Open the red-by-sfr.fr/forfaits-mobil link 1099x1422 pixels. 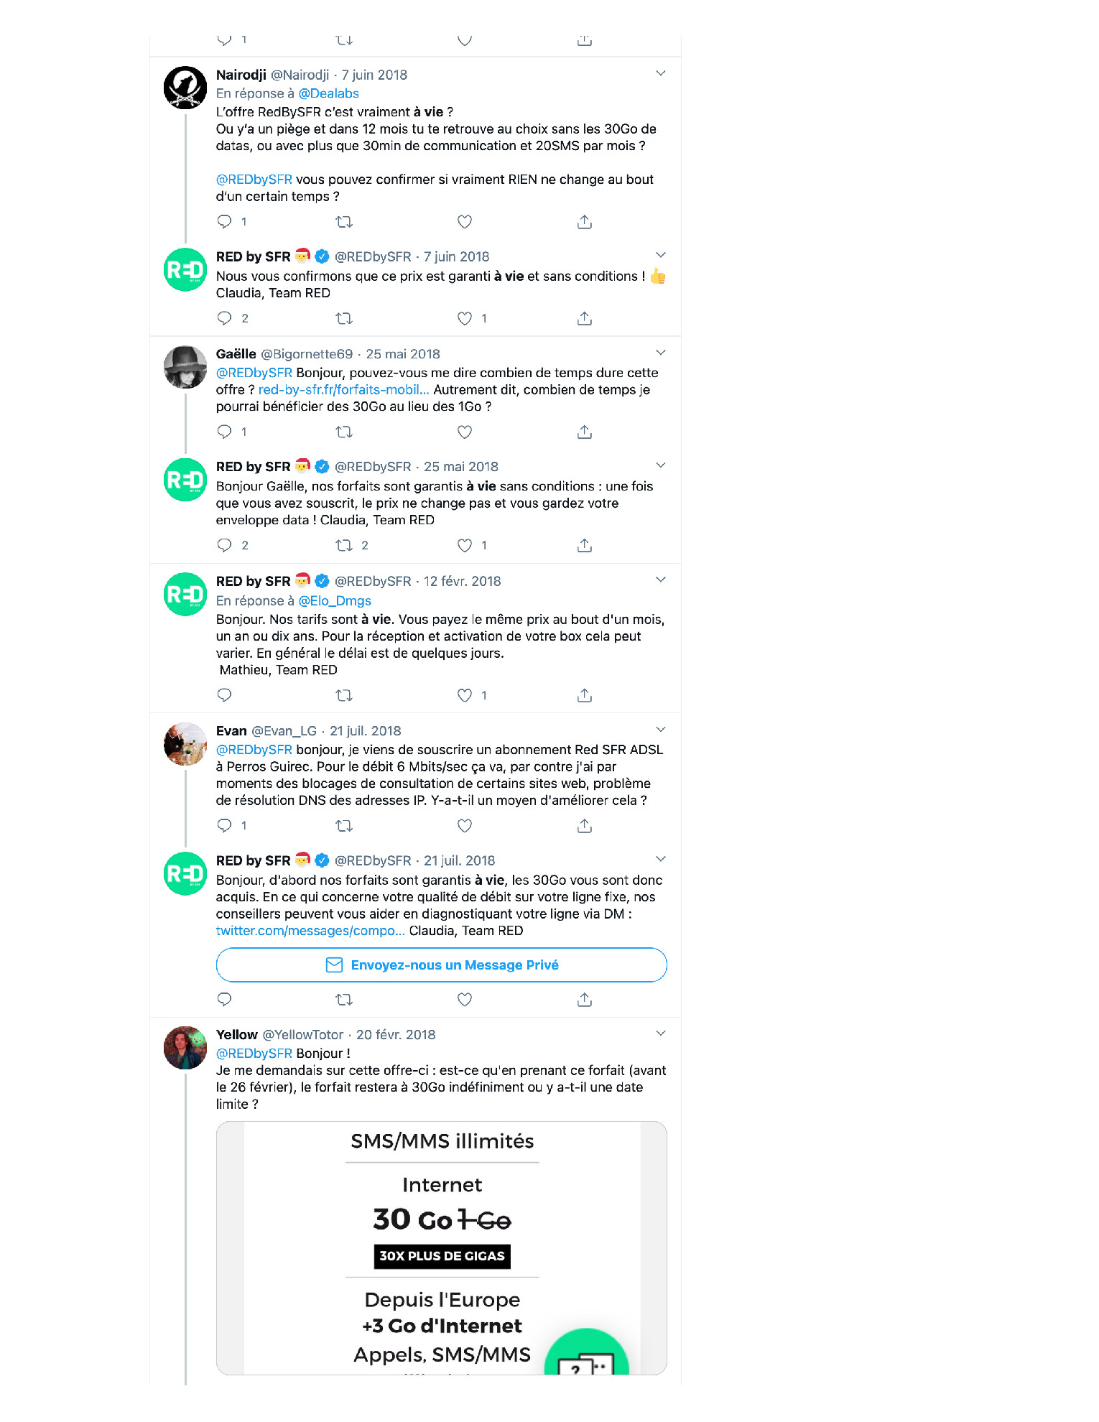pos(343,390)
